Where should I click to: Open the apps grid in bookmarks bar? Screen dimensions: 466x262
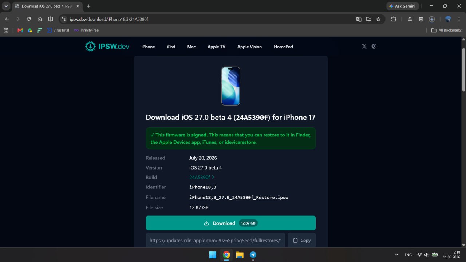coord(6,30)
